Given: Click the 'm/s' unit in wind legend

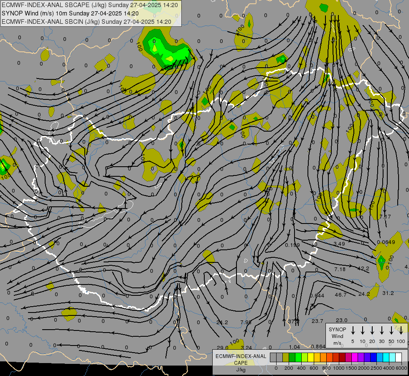Looking at the screenshot, I should [337, 343].
